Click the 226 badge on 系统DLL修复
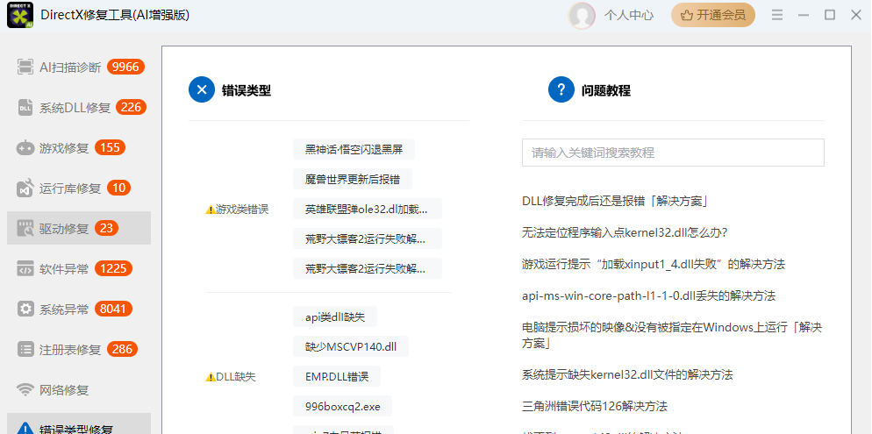The height and width of the screenshot is (434, 872). 132,107
